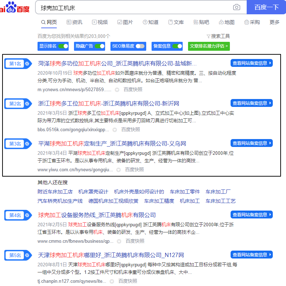Image resolution: width=286 pixels, height=286 pixels.
Task: Click the 文章排名潜力评估 button
Action: (x=209, y=46)
